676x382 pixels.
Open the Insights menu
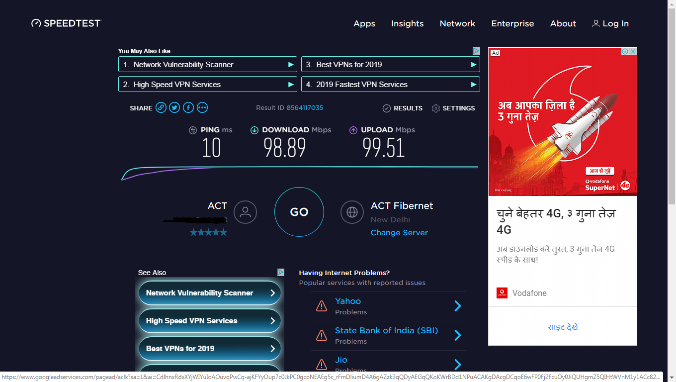click(x=408, y=24)
